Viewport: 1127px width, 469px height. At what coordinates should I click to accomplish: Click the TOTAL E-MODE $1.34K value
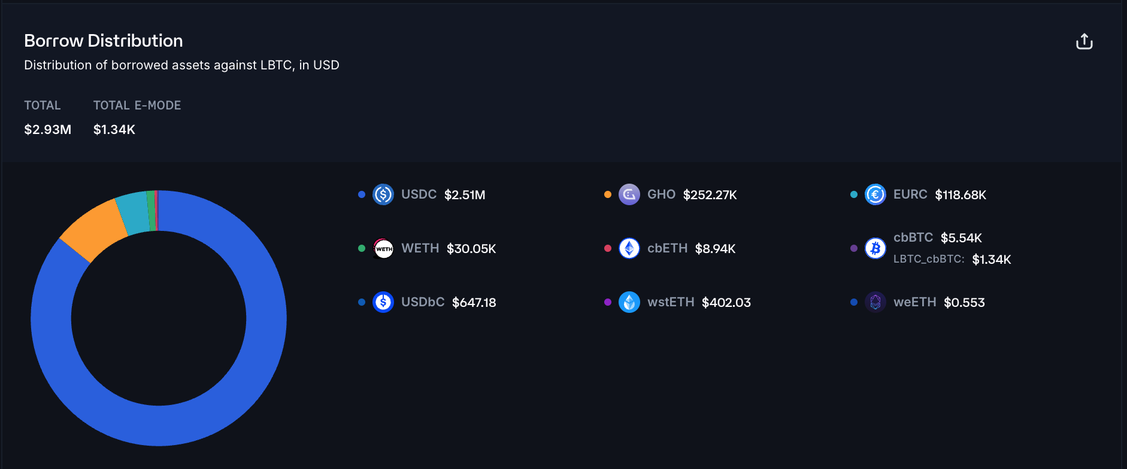tap(114, 129)
